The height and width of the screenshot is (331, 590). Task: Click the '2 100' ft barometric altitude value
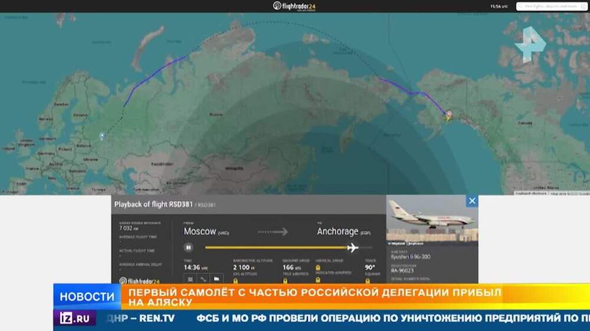pyautogui.click(x=241, y=267)
